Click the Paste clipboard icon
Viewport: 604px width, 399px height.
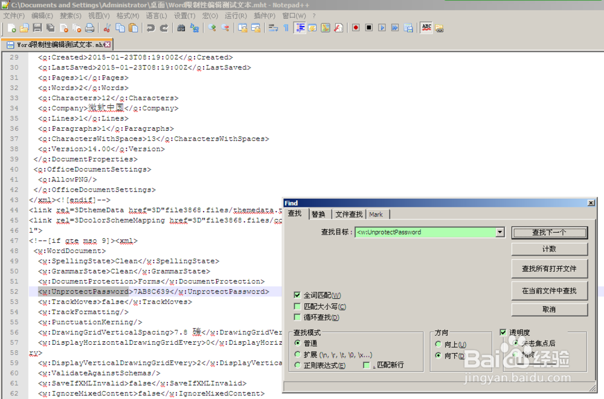click(133, 28)
